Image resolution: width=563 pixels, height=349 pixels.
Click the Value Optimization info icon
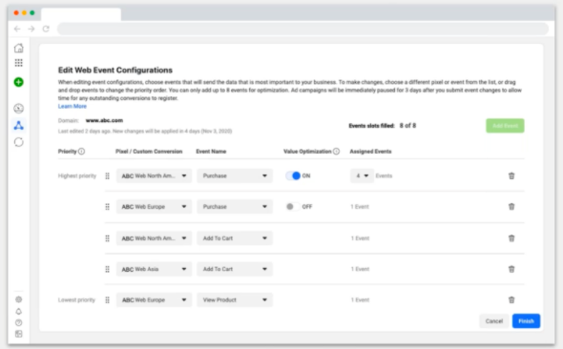coord(336,152)
